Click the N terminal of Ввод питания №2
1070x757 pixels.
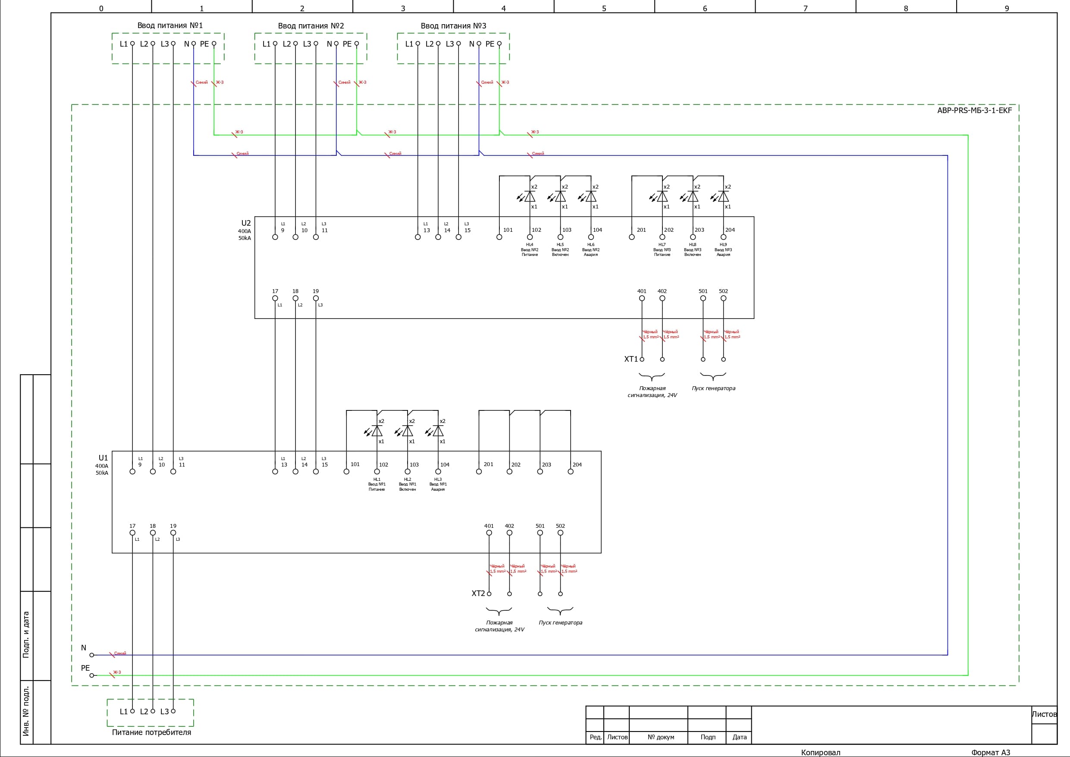point(336,44)
